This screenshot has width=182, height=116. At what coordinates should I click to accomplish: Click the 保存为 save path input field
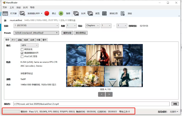click(91, 104)
